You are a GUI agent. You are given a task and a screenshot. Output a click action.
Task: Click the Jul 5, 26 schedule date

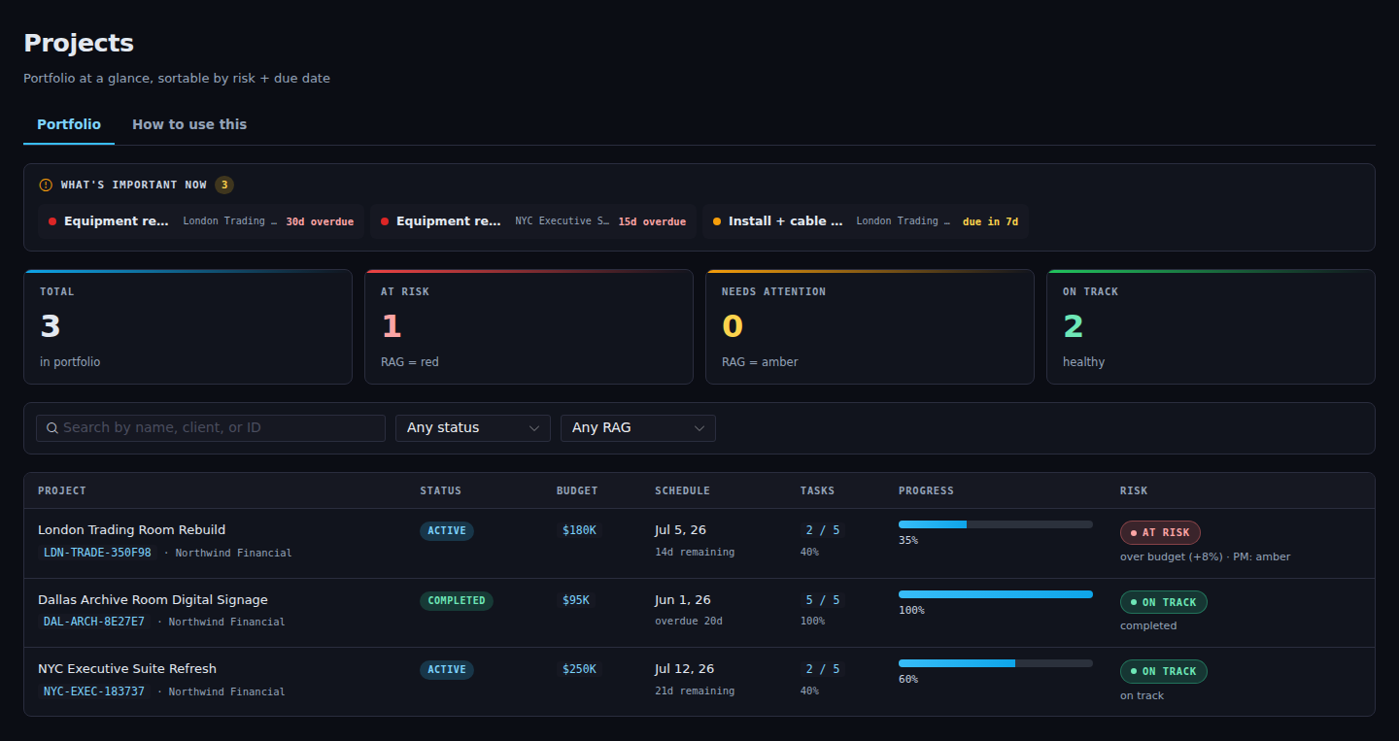click(x=680, y=530)
